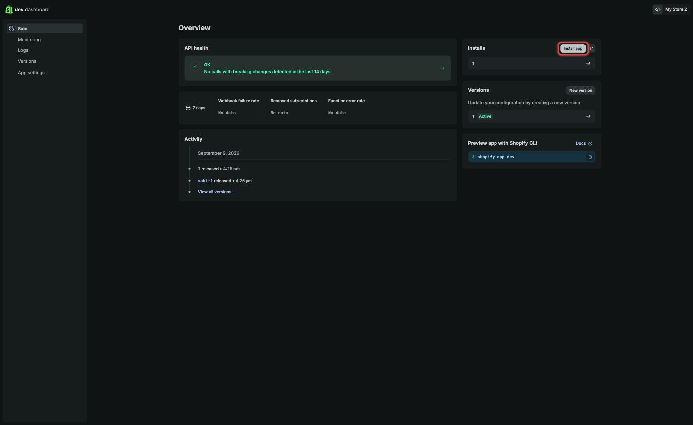Screen dimensions: 693x425
Task: Select Versions in the sidebar
Action: (27, 61)
